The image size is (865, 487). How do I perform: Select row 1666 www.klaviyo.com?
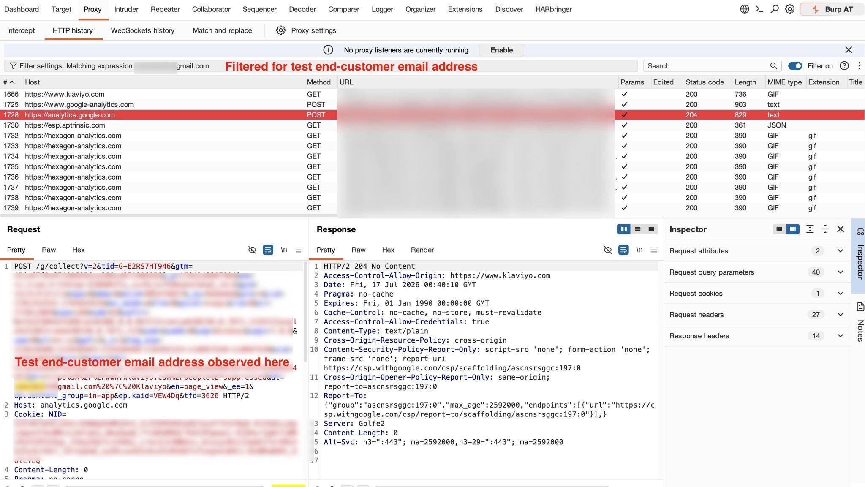point(432,94)
